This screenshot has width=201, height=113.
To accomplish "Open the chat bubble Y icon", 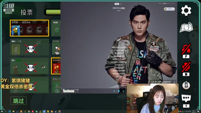I will (186, 101).
